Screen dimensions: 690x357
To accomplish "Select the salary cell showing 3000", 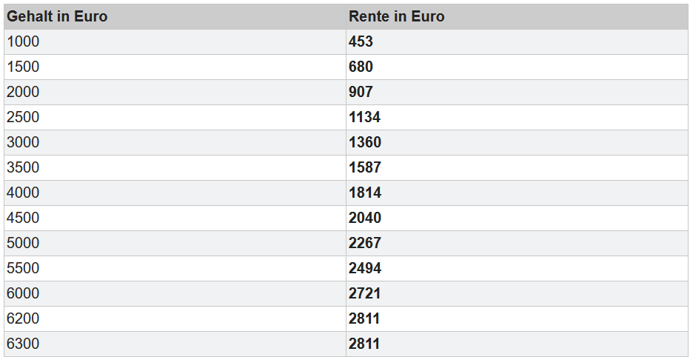I will coord(23,142).
